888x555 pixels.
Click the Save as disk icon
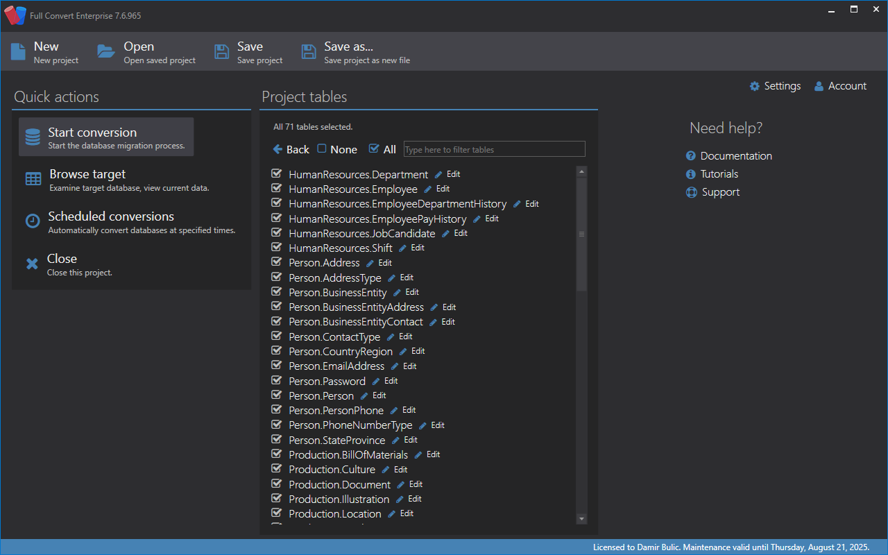point(309,52)
